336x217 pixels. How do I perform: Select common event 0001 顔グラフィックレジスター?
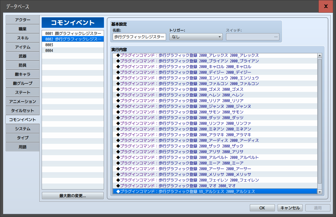click(x=73, y=33)
